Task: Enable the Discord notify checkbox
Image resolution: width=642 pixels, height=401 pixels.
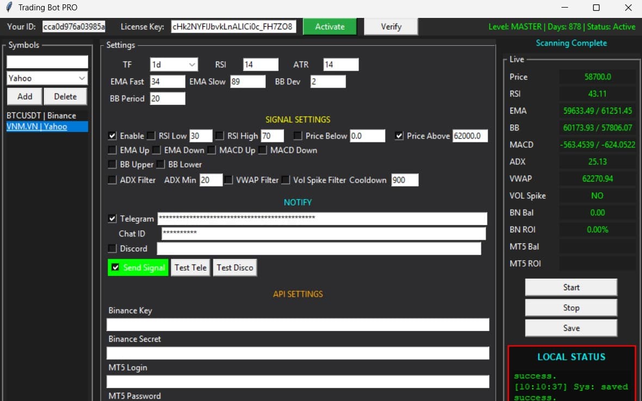Action: click(112, 248)
